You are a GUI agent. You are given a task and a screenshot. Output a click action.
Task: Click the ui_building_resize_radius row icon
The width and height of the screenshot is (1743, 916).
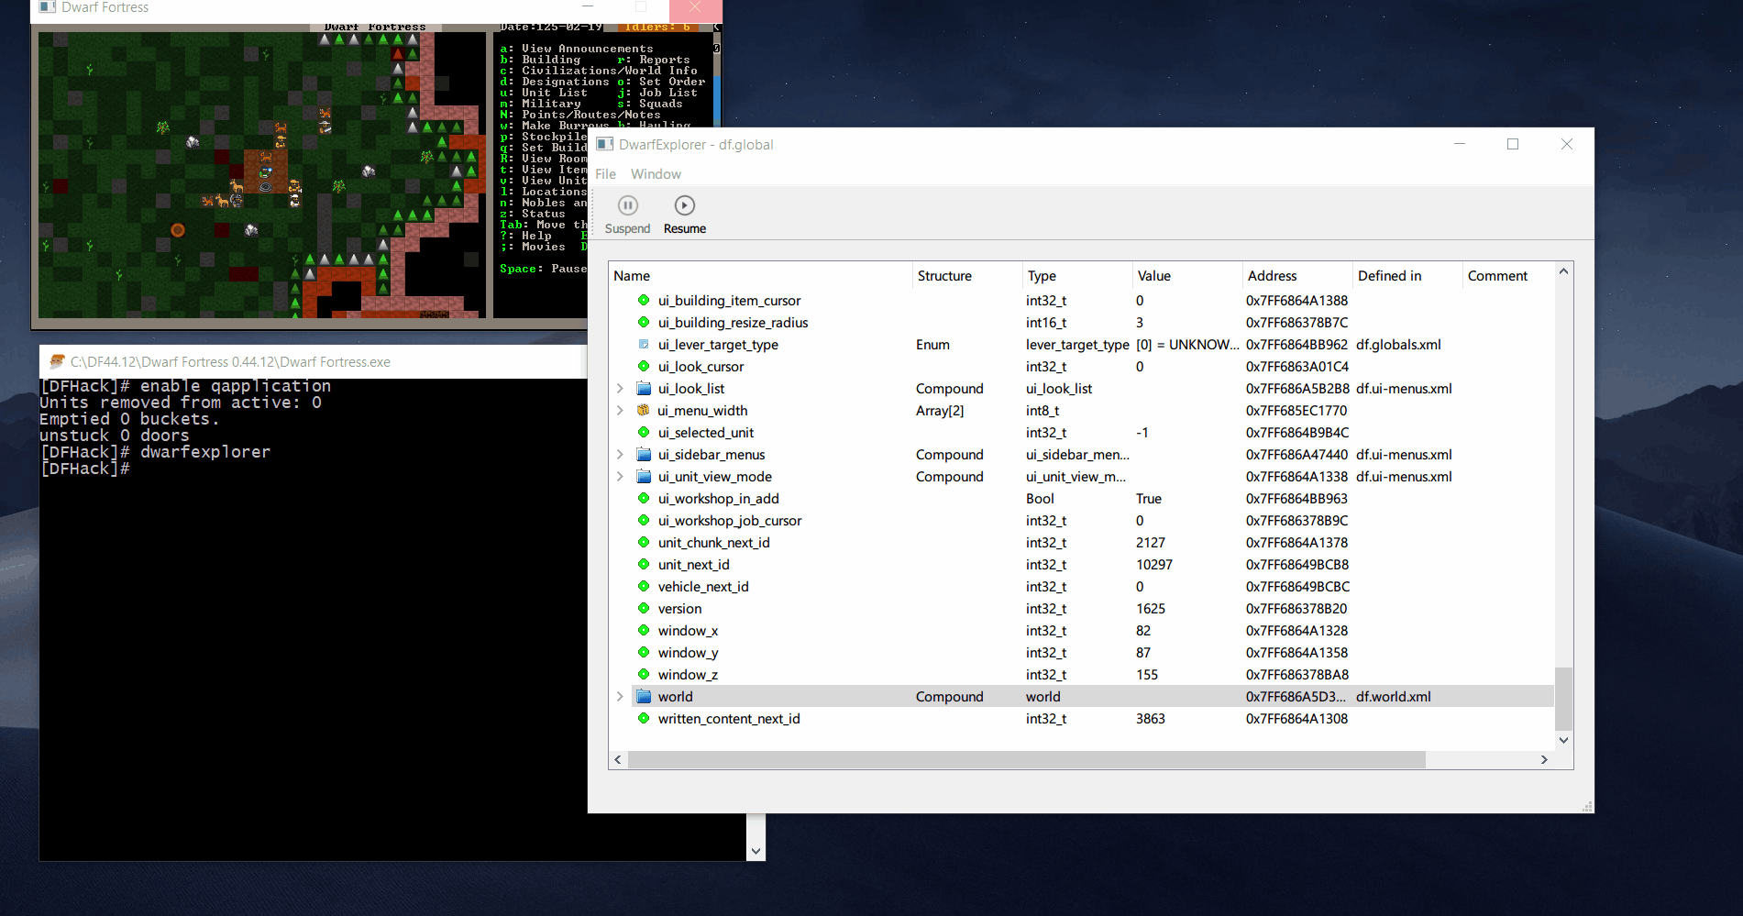[x=644, y=322]
